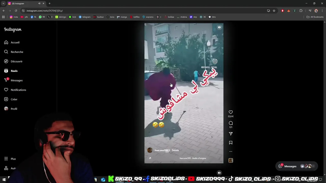The width and height of the screenshot is (326, 183).
Task: Open the hass.ane593 Audio d'origine link
Action: pyautogui.click(x=193, y=158)
